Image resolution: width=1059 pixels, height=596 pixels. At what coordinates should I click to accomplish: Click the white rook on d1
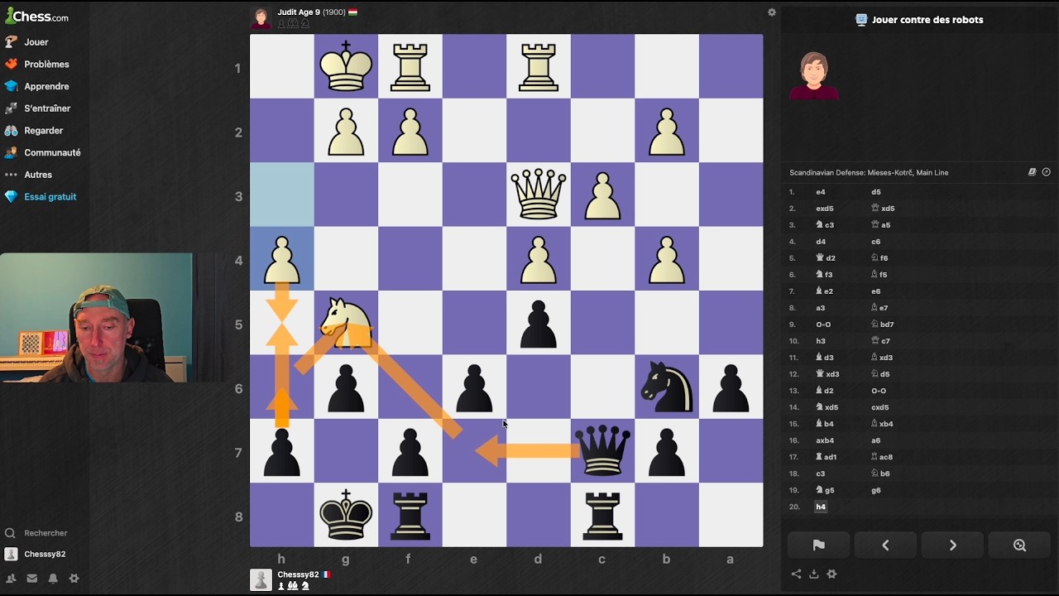(x=539, y=66)
